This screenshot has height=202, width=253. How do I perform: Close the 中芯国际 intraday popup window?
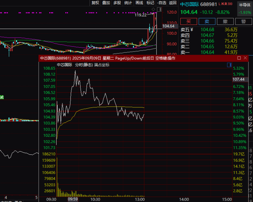pos(245,58)
